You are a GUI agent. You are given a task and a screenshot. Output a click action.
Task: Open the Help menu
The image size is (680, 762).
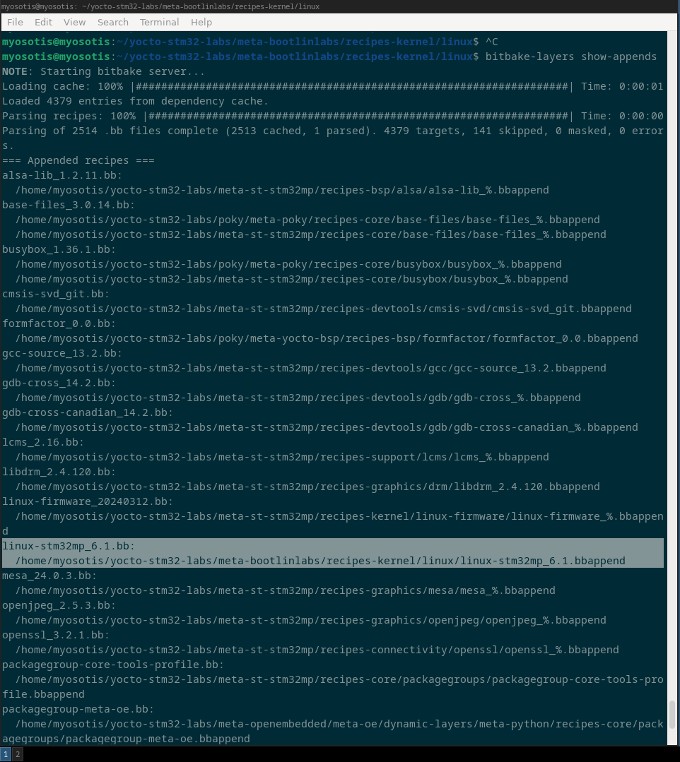(x=201, y=22)
